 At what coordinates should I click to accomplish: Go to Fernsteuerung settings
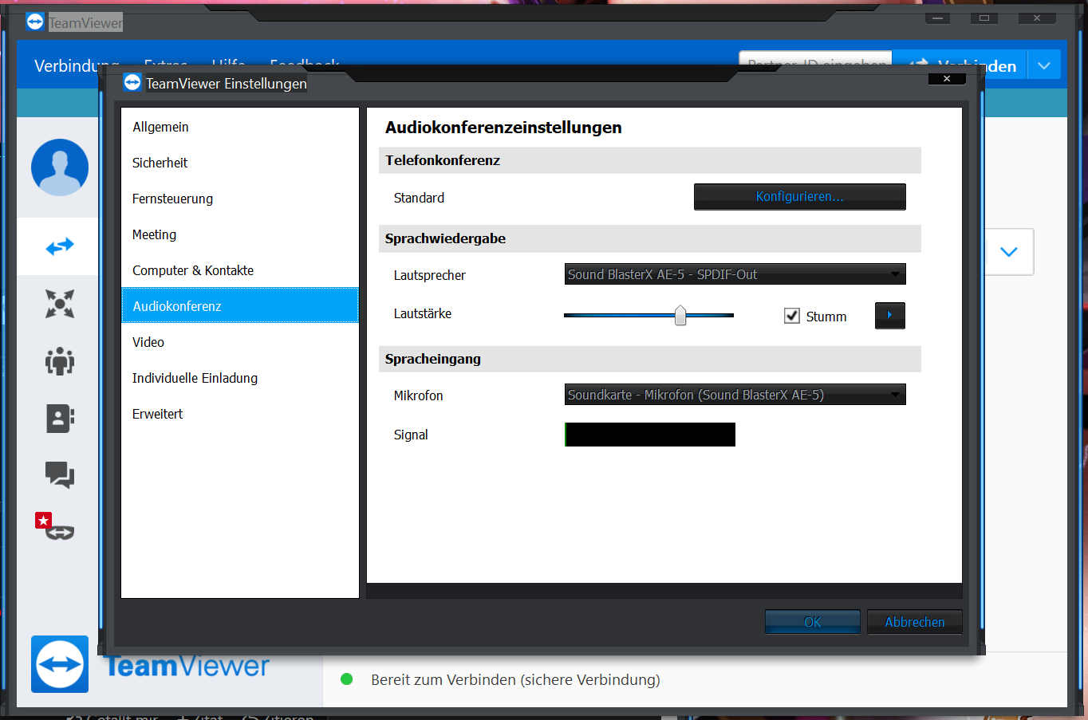(x=239, y=199)
